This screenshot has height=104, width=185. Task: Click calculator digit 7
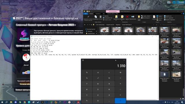point(87,84)
